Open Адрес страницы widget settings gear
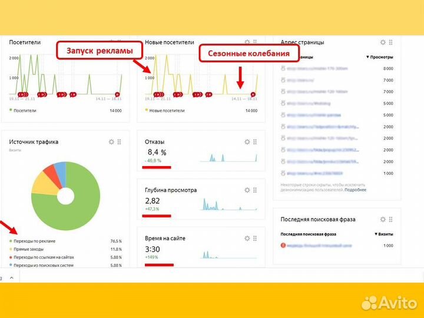The height and width of the screenshot is (318, 424). (383, 42)
